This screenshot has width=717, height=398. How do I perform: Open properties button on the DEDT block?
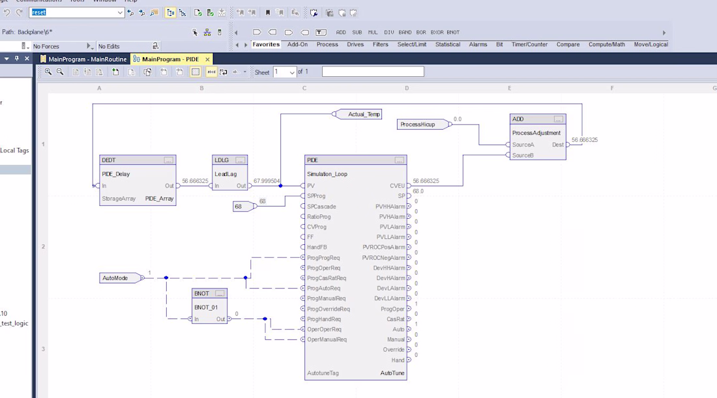[x=169, y=160]
